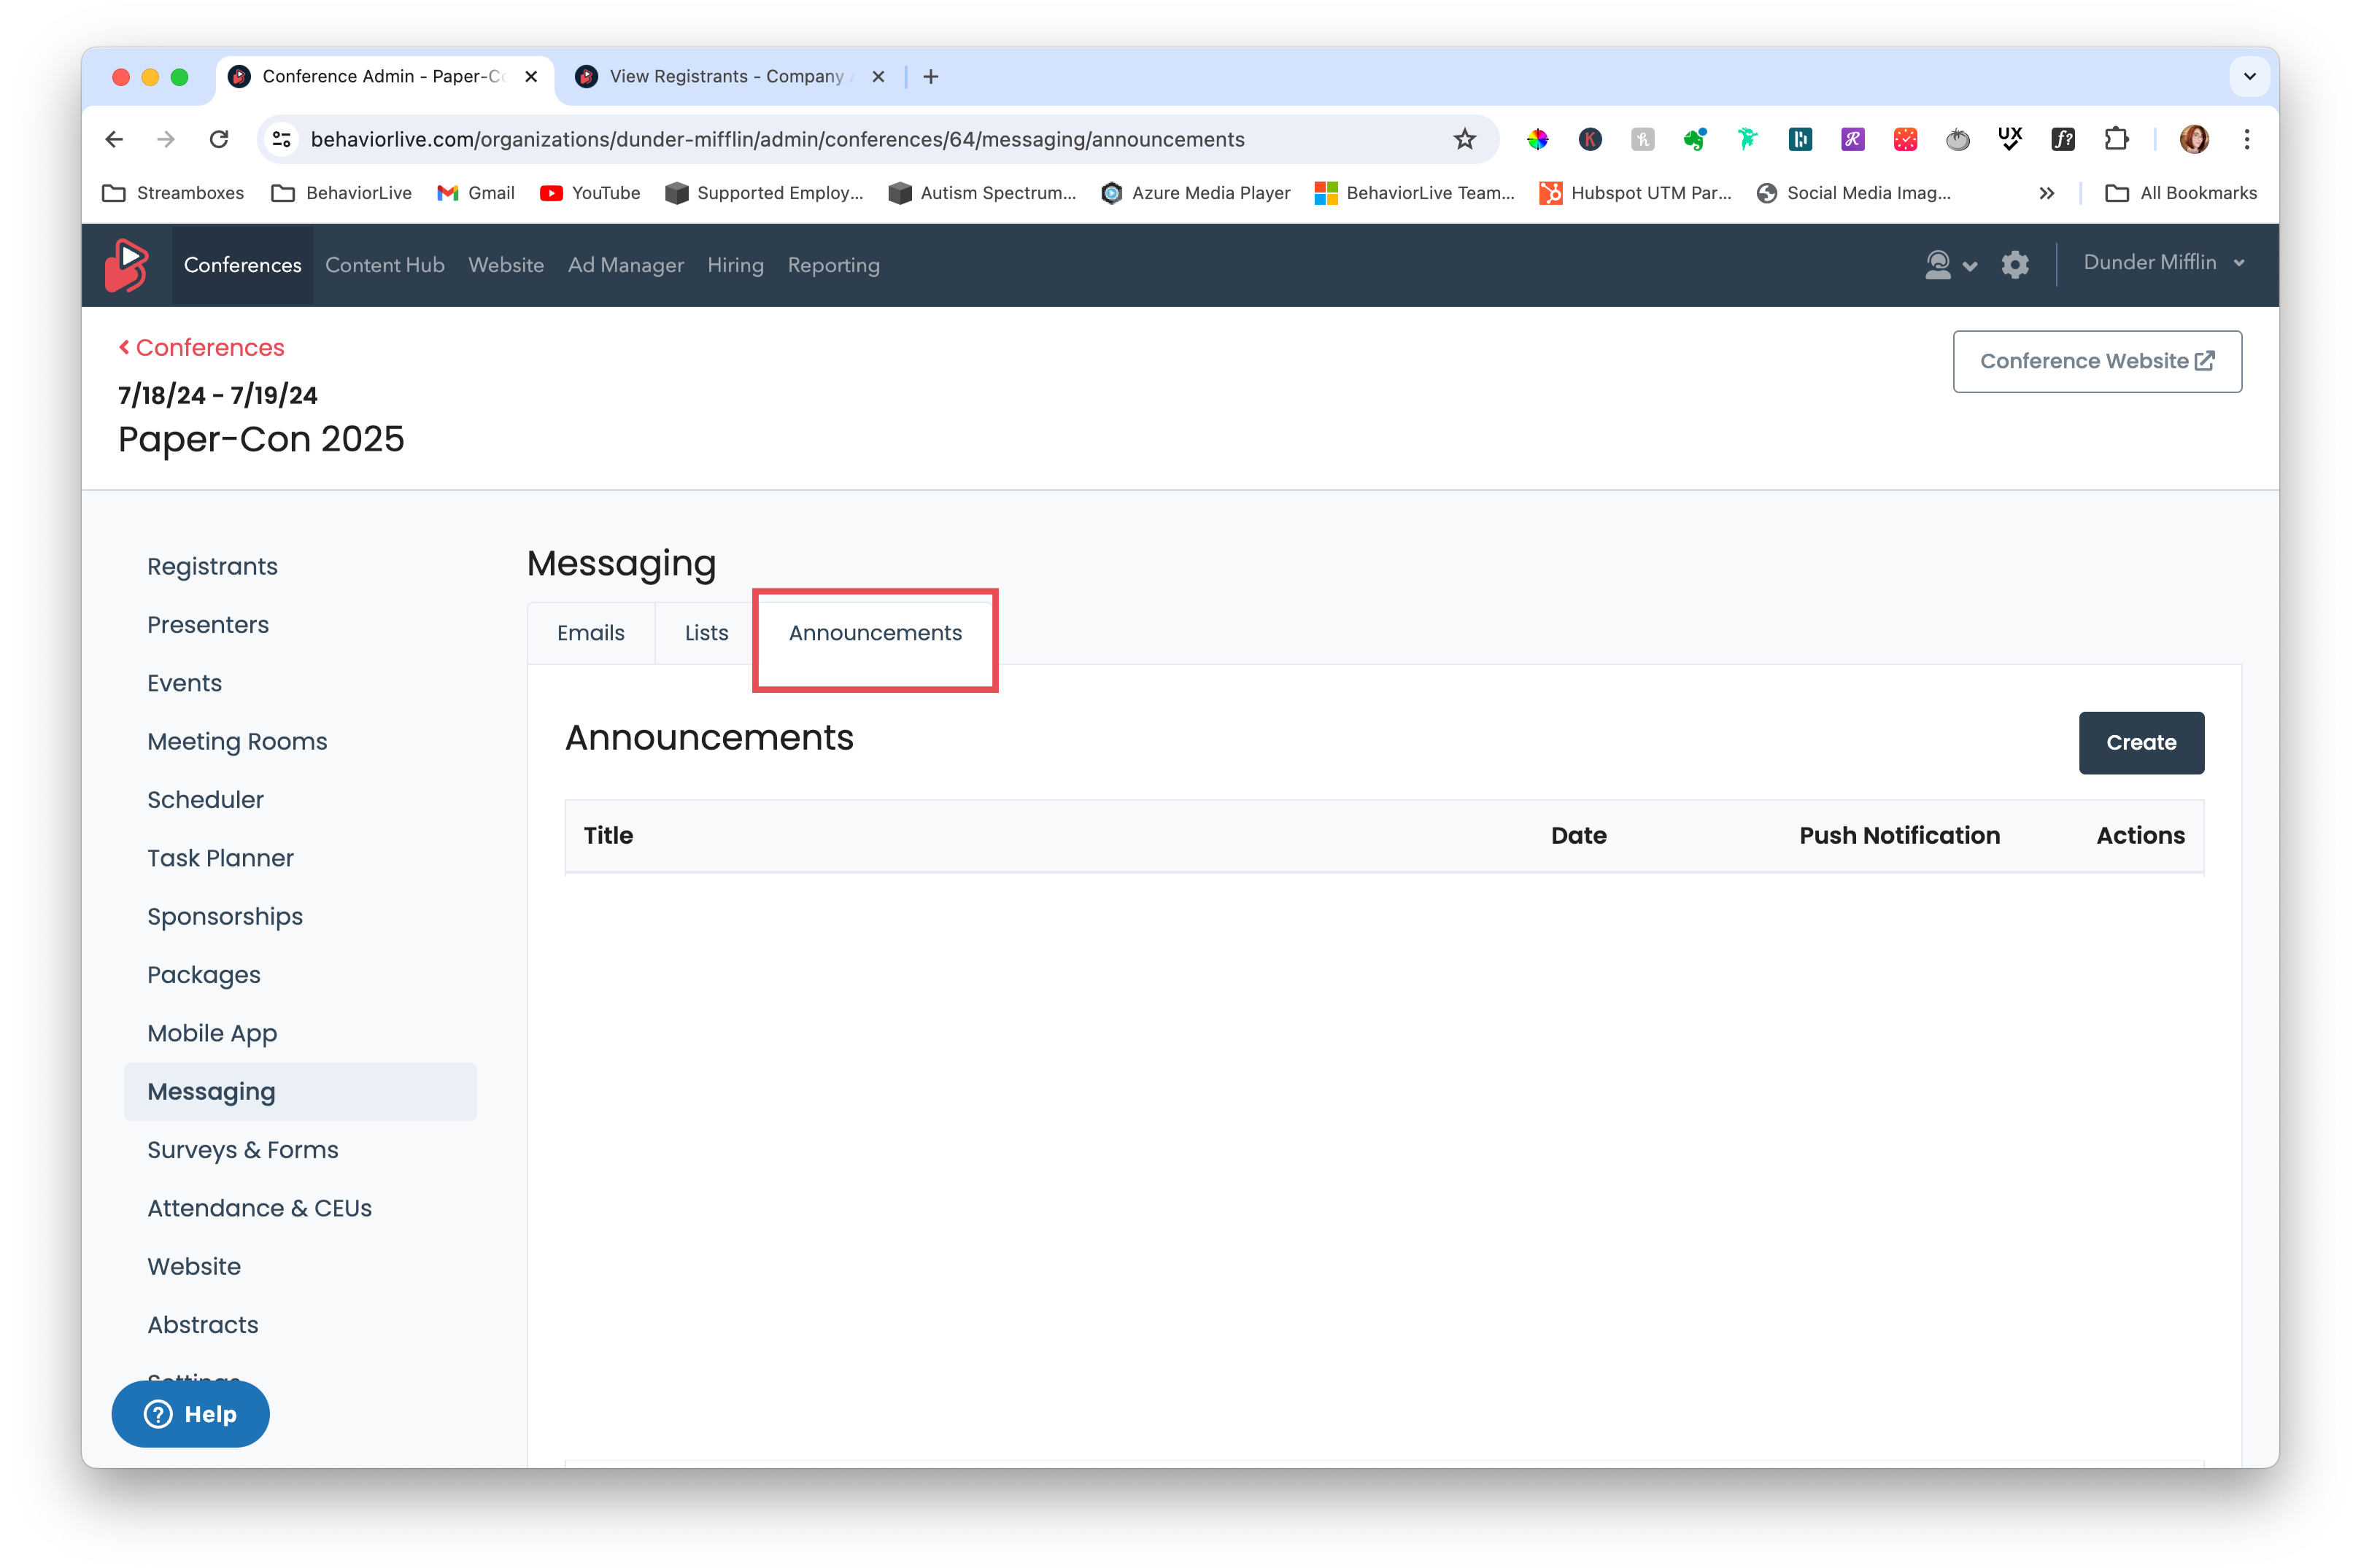Click the support headset icon in navbar
This screenshot has width=2361, height=1568.
click(1938, 264)
